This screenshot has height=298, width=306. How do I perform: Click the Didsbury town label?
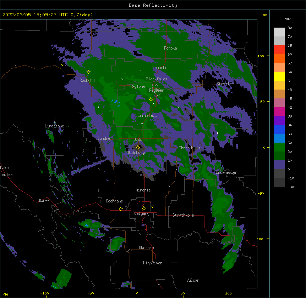click(136, 153)
